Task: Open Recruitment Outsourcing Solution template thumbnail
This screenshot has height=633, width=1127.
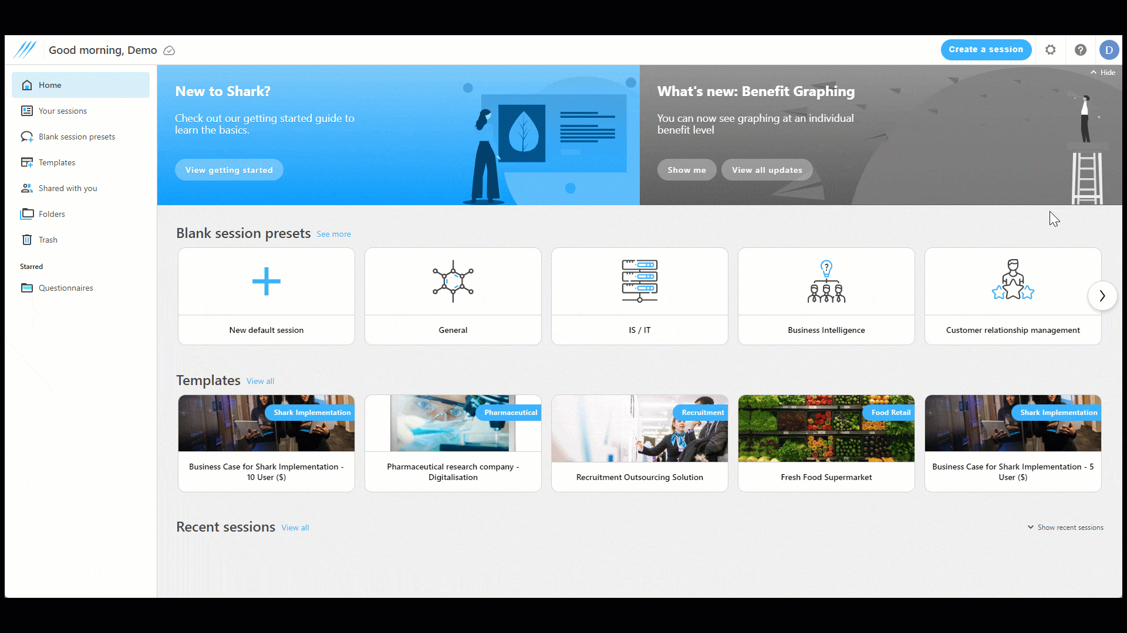Action: tap(640, 428)
